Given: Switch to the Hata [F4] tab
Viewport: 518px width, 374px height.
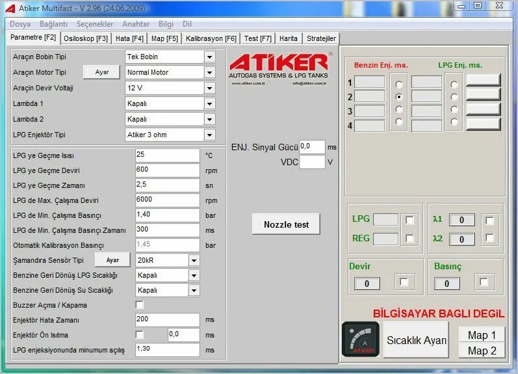Looking at the screenshot, I should (x=129, y=38).
